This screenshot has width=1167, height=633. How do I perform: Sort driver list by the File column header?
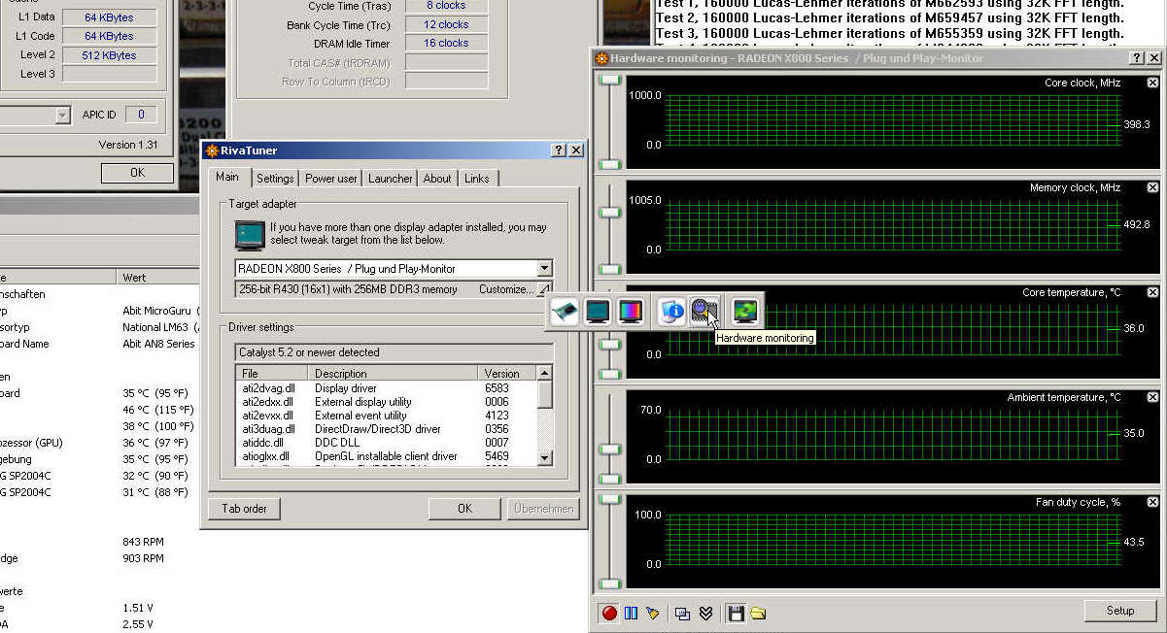pos(272,373)
